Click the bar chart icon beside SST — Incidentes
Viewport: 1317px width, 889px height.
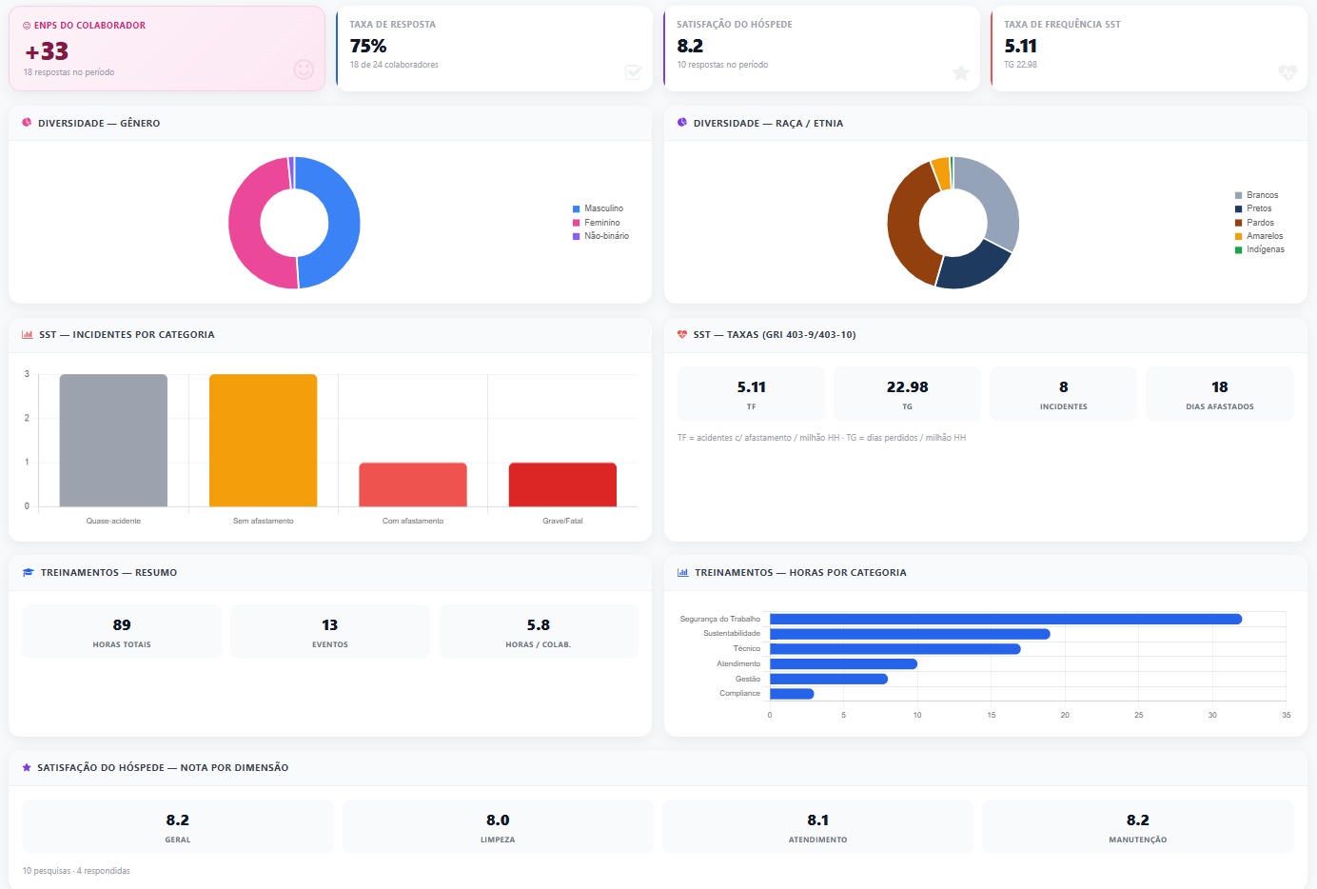28,335
